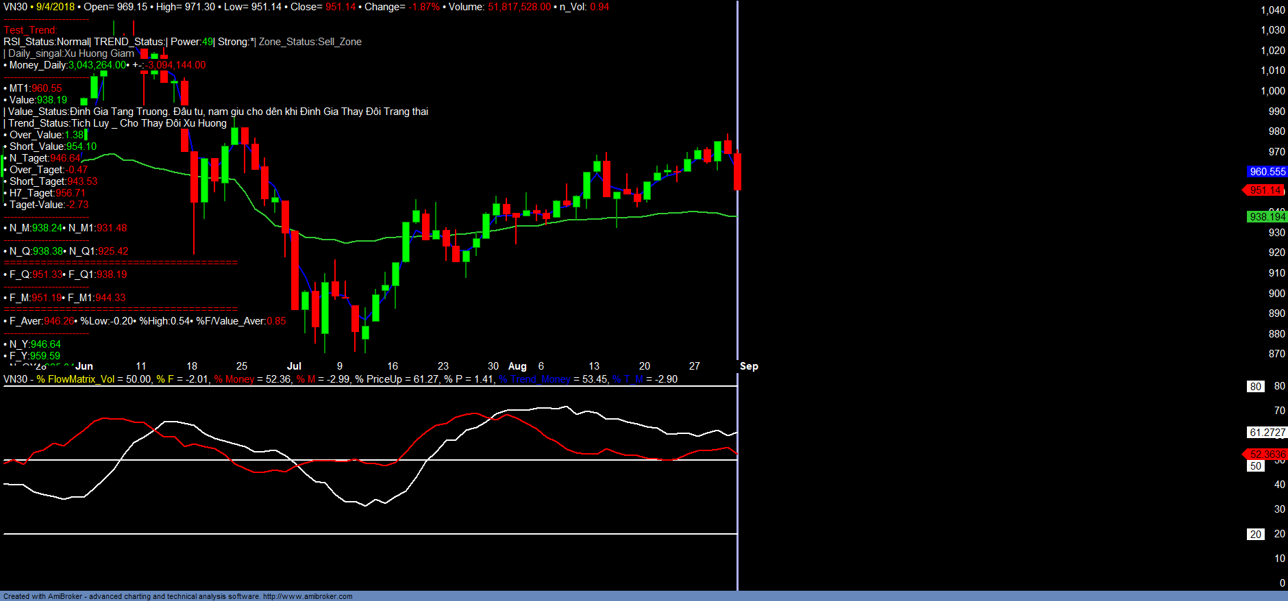
Task: Jump to the Jun label on date axis
Action: (x=84, y=366)
